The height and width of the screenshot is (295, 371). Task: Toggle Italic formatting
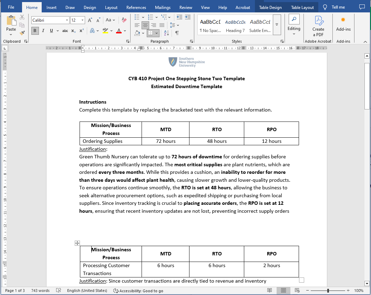pyautogui.click(x=43, y=31)
